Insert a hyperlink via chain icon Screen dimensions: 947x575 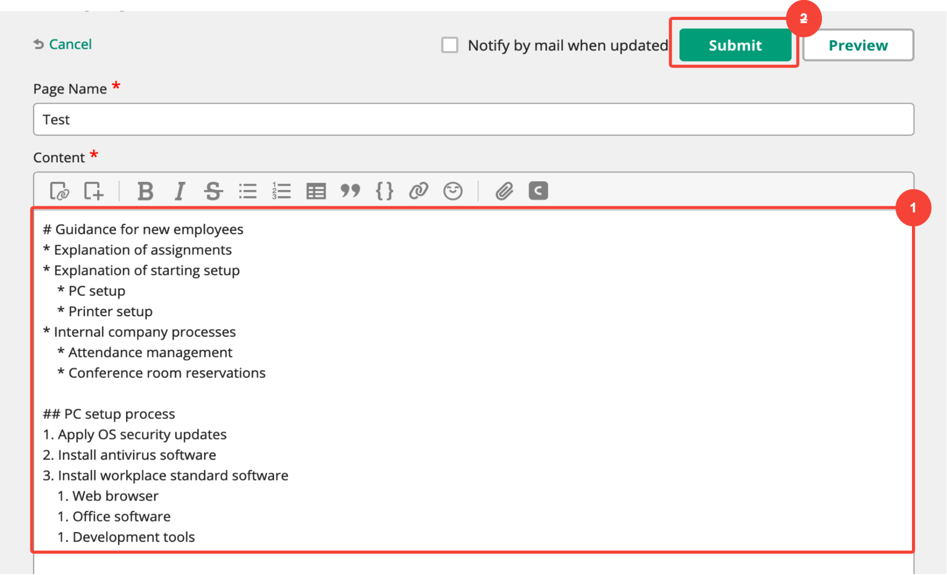(419, 191)
